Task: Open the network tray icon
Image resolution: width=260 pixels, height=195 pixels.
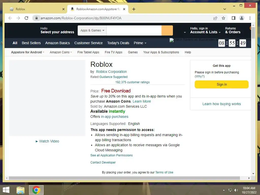Action: pos(230,190)
